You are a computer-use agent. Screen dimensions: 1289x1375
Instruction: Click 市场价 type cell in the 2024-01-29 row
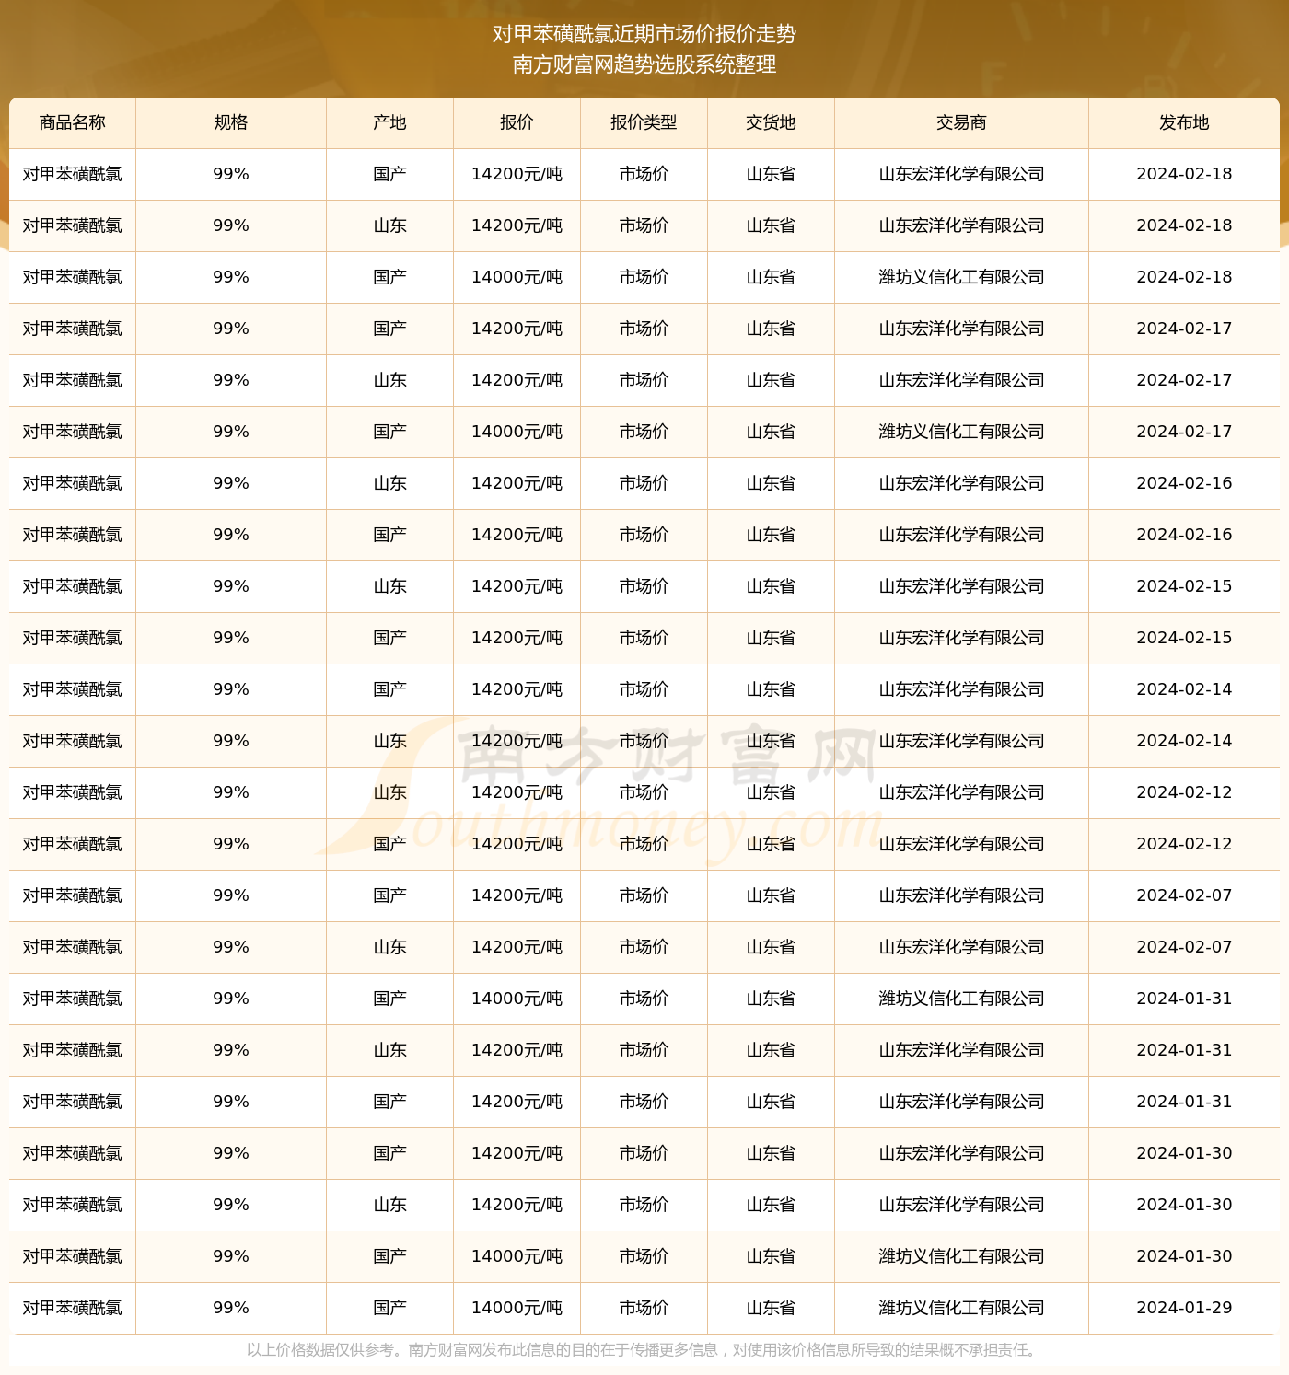644,1308
